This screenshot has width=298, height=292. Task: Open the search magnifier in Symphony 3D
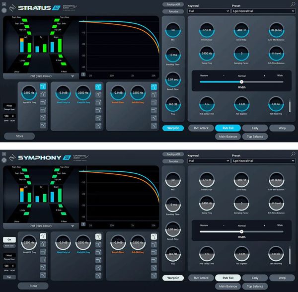tap(293, 154)
